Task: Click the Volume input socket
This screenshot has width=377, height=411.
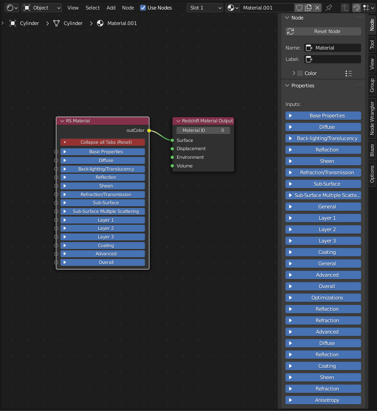Action: point(172,166)
